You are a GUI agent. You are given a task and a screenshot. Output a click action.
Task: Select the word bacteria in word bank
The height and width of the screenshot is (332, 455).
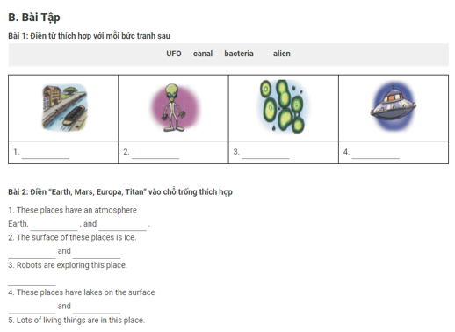[x=239, y=54]
